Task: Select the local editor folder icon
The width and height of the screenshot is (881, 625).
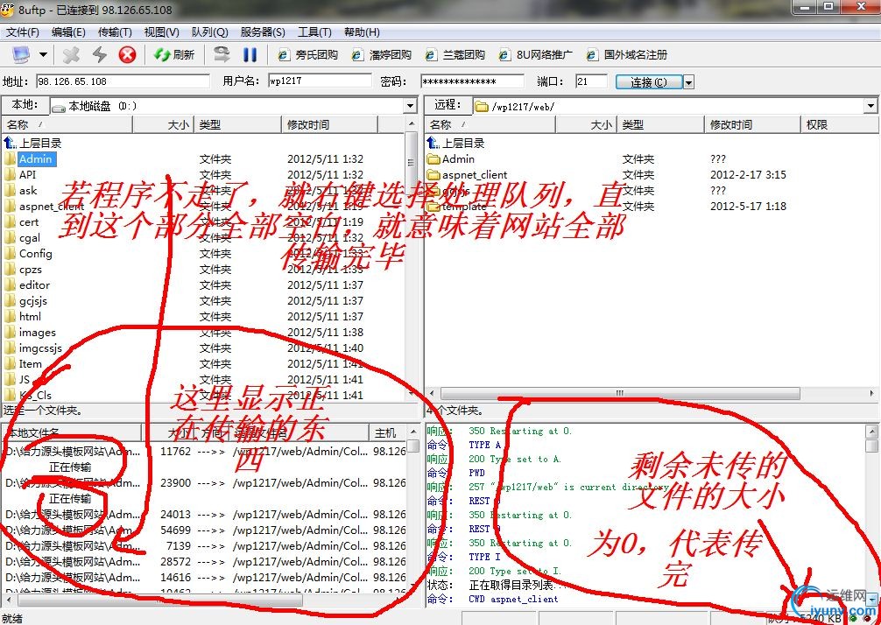Action: [11, 284]
